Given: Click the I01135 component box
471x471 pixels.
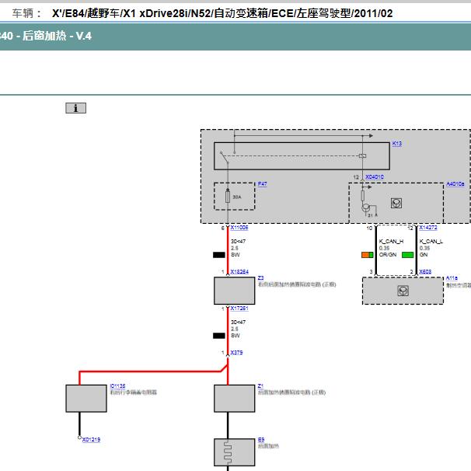Looking at the screenshot, I should tap(86, 398).
